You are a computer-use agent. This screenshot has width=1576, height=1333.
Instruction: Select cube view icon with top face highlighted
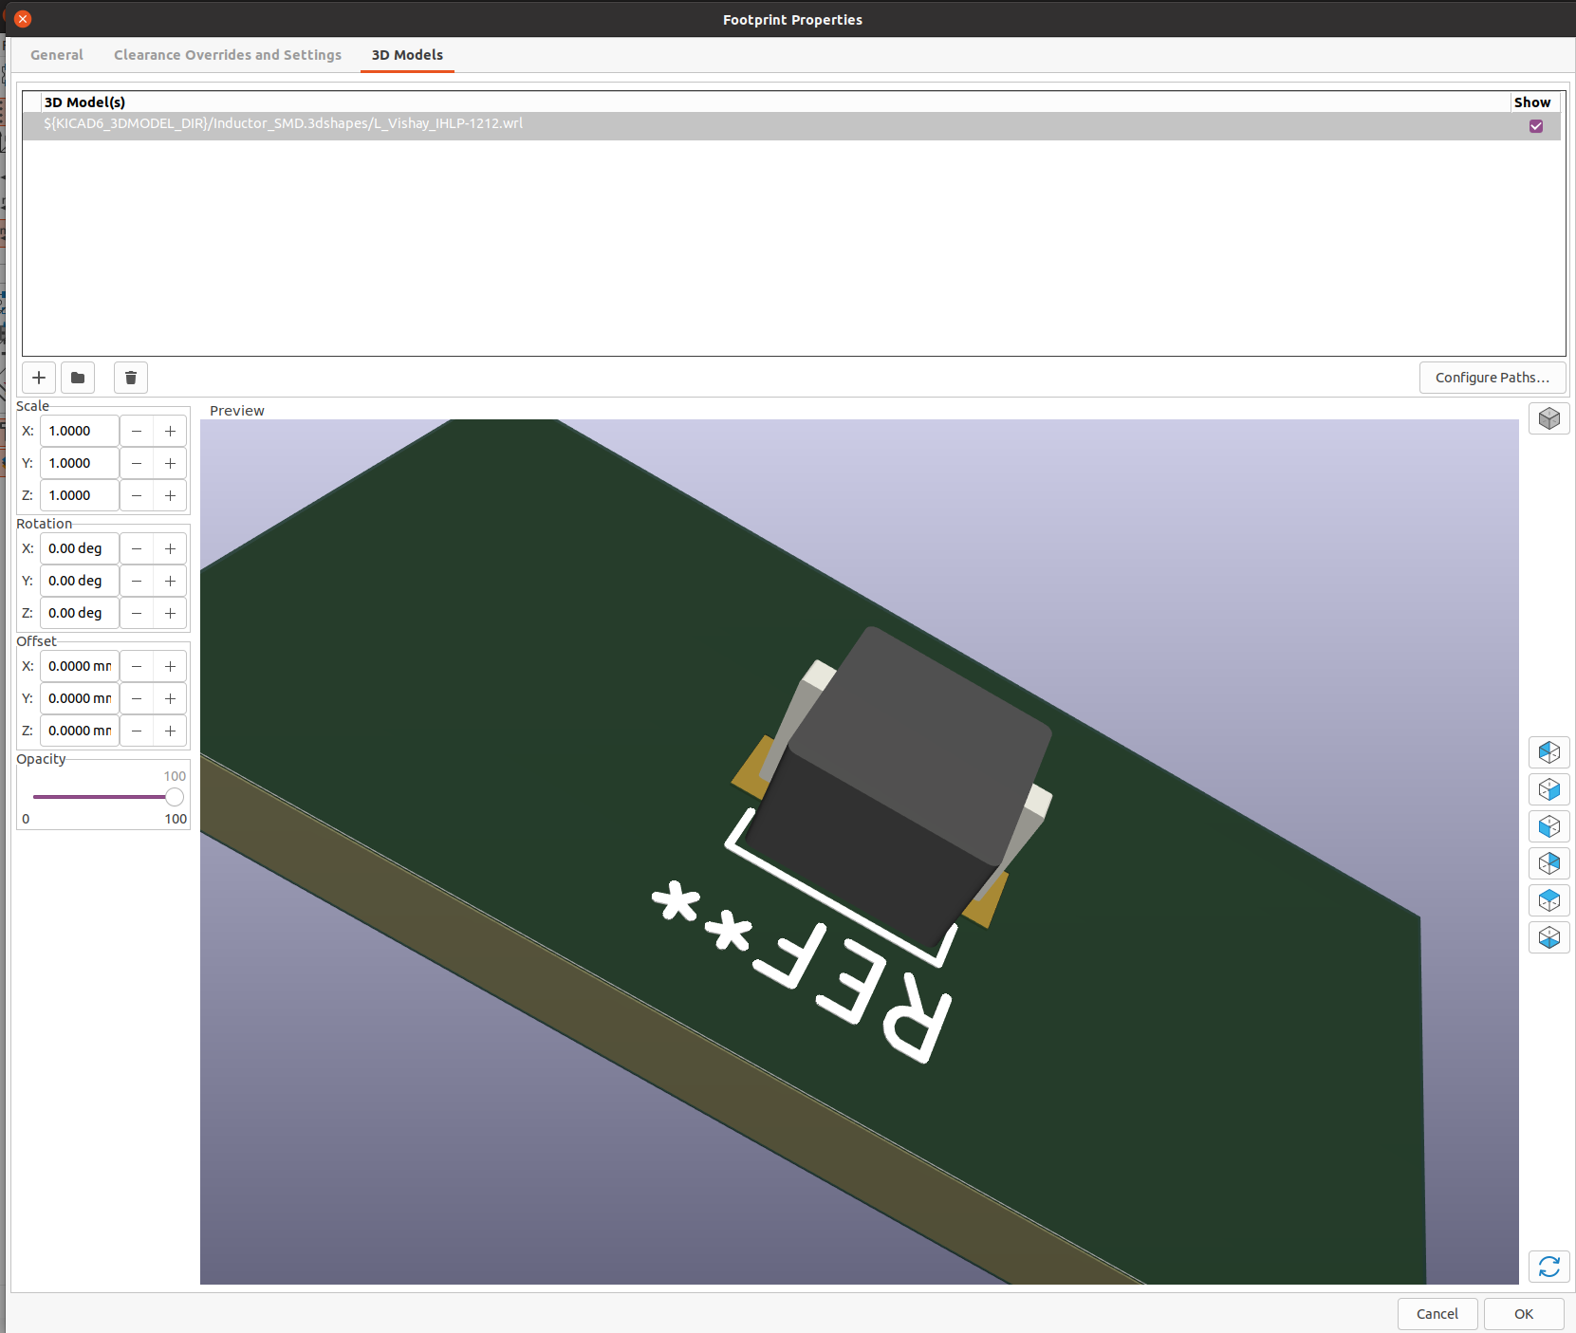1548,900
